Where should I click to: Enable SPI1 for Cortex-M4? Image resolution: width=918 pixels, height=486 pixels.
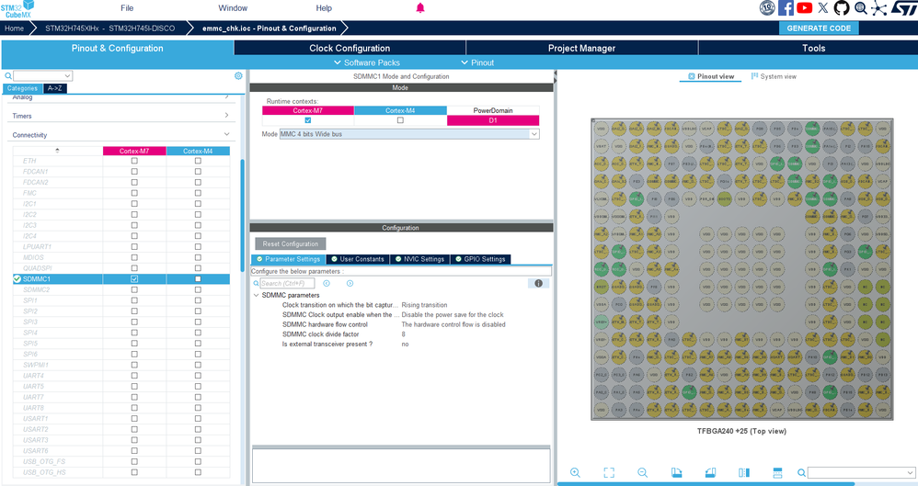click(198, 300)
